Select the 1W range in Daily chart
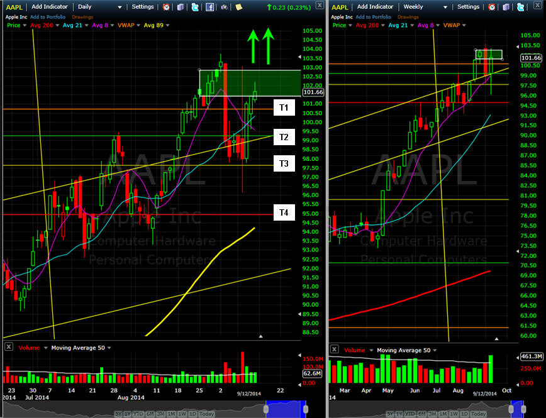546x418 pixels. [182, 414]
